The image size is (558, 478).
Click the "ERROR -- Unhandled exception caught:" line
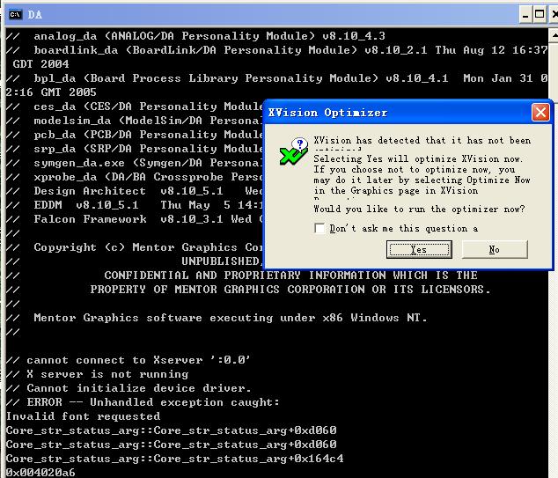pos(143,402)
